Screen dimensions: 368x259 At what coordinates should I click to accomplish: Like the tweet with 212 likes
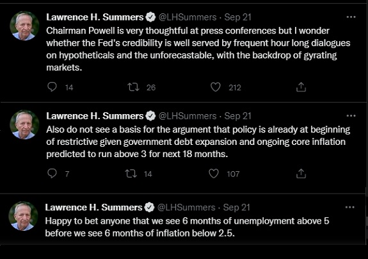pyautogui.click(x=215, y=87)
